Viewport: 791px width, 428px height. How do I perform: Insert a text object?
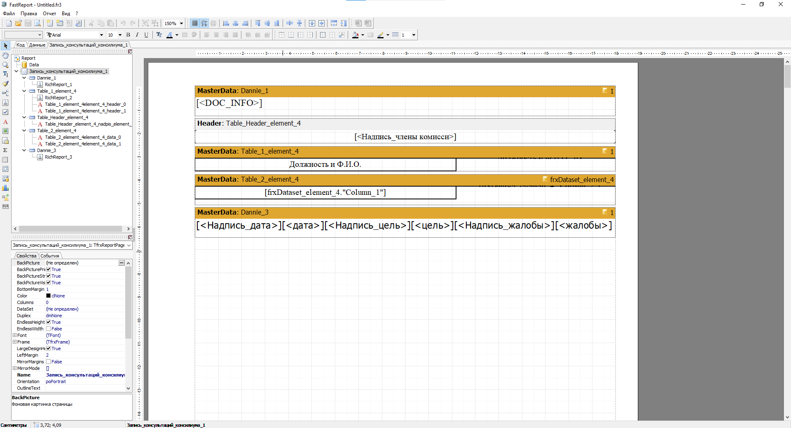coord(5,122)
